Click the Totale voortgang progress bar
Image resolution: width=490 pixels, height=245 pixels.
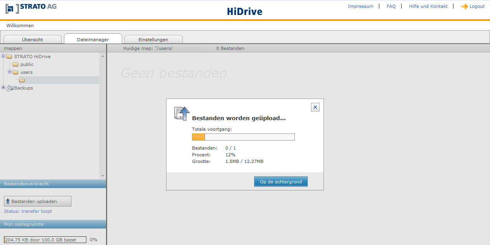point(243,137)
